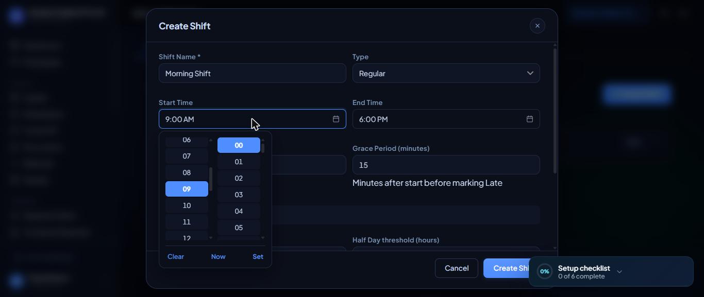Focus the End Time field
This screenshot has height=297, width=704.
(446, 119)
